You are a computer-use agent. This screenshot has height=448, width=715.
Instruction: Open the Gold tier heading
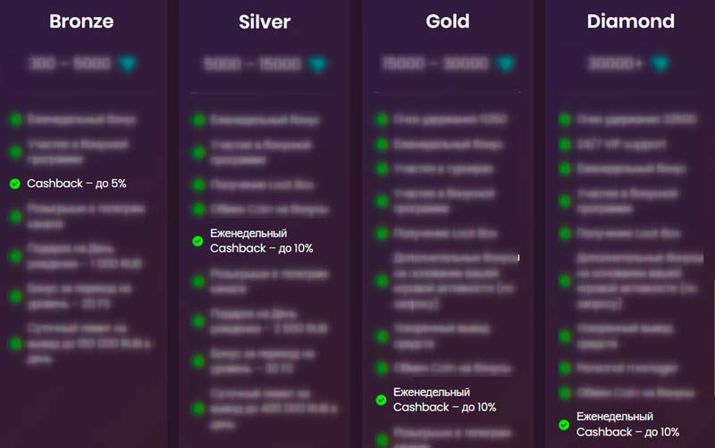coord(448,21)
